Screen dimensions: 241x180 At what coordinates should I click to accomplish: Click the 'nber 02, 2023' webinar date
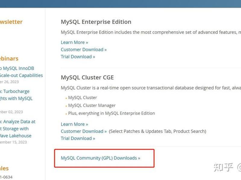[x=11, y=112]
